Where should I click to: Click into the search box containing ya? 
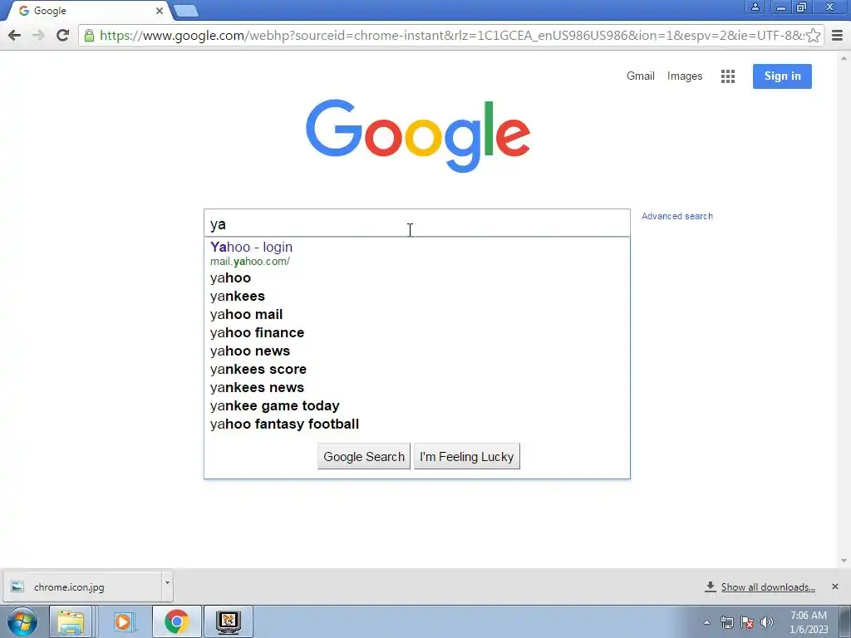pyautogui.click(x=417, y=223)
